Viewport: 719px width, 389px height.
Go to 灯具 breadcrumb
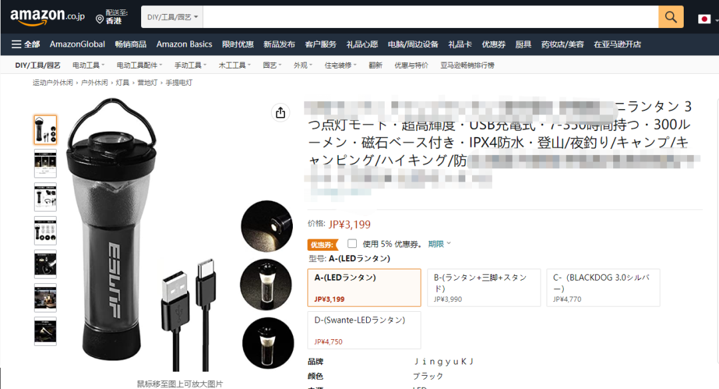[x=122, y=82]
